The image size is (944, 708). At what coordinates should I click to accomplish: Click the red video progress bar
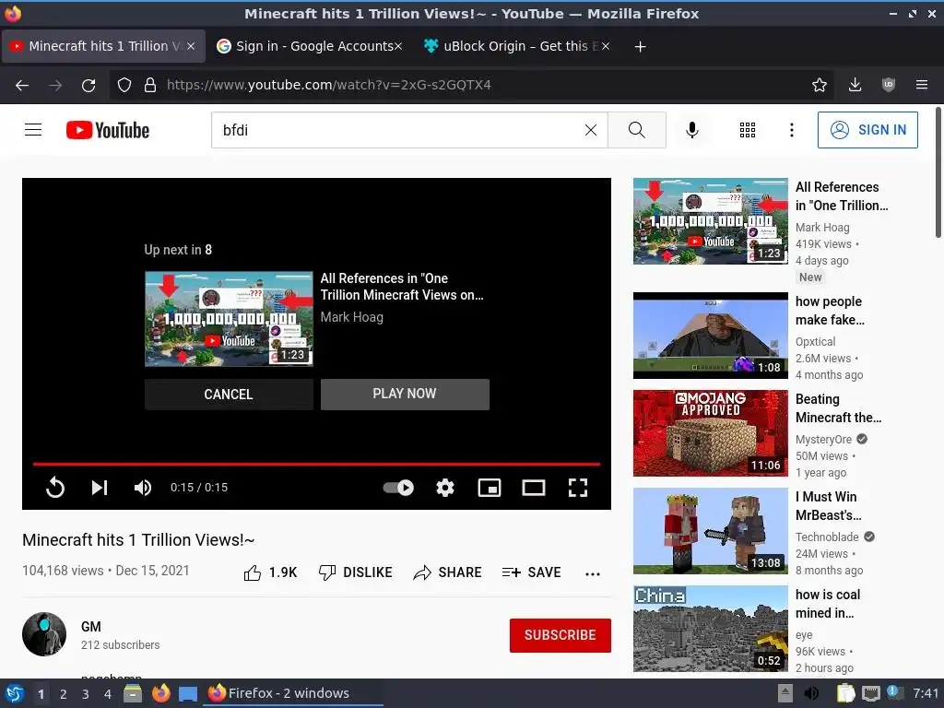tap(317, 465)
